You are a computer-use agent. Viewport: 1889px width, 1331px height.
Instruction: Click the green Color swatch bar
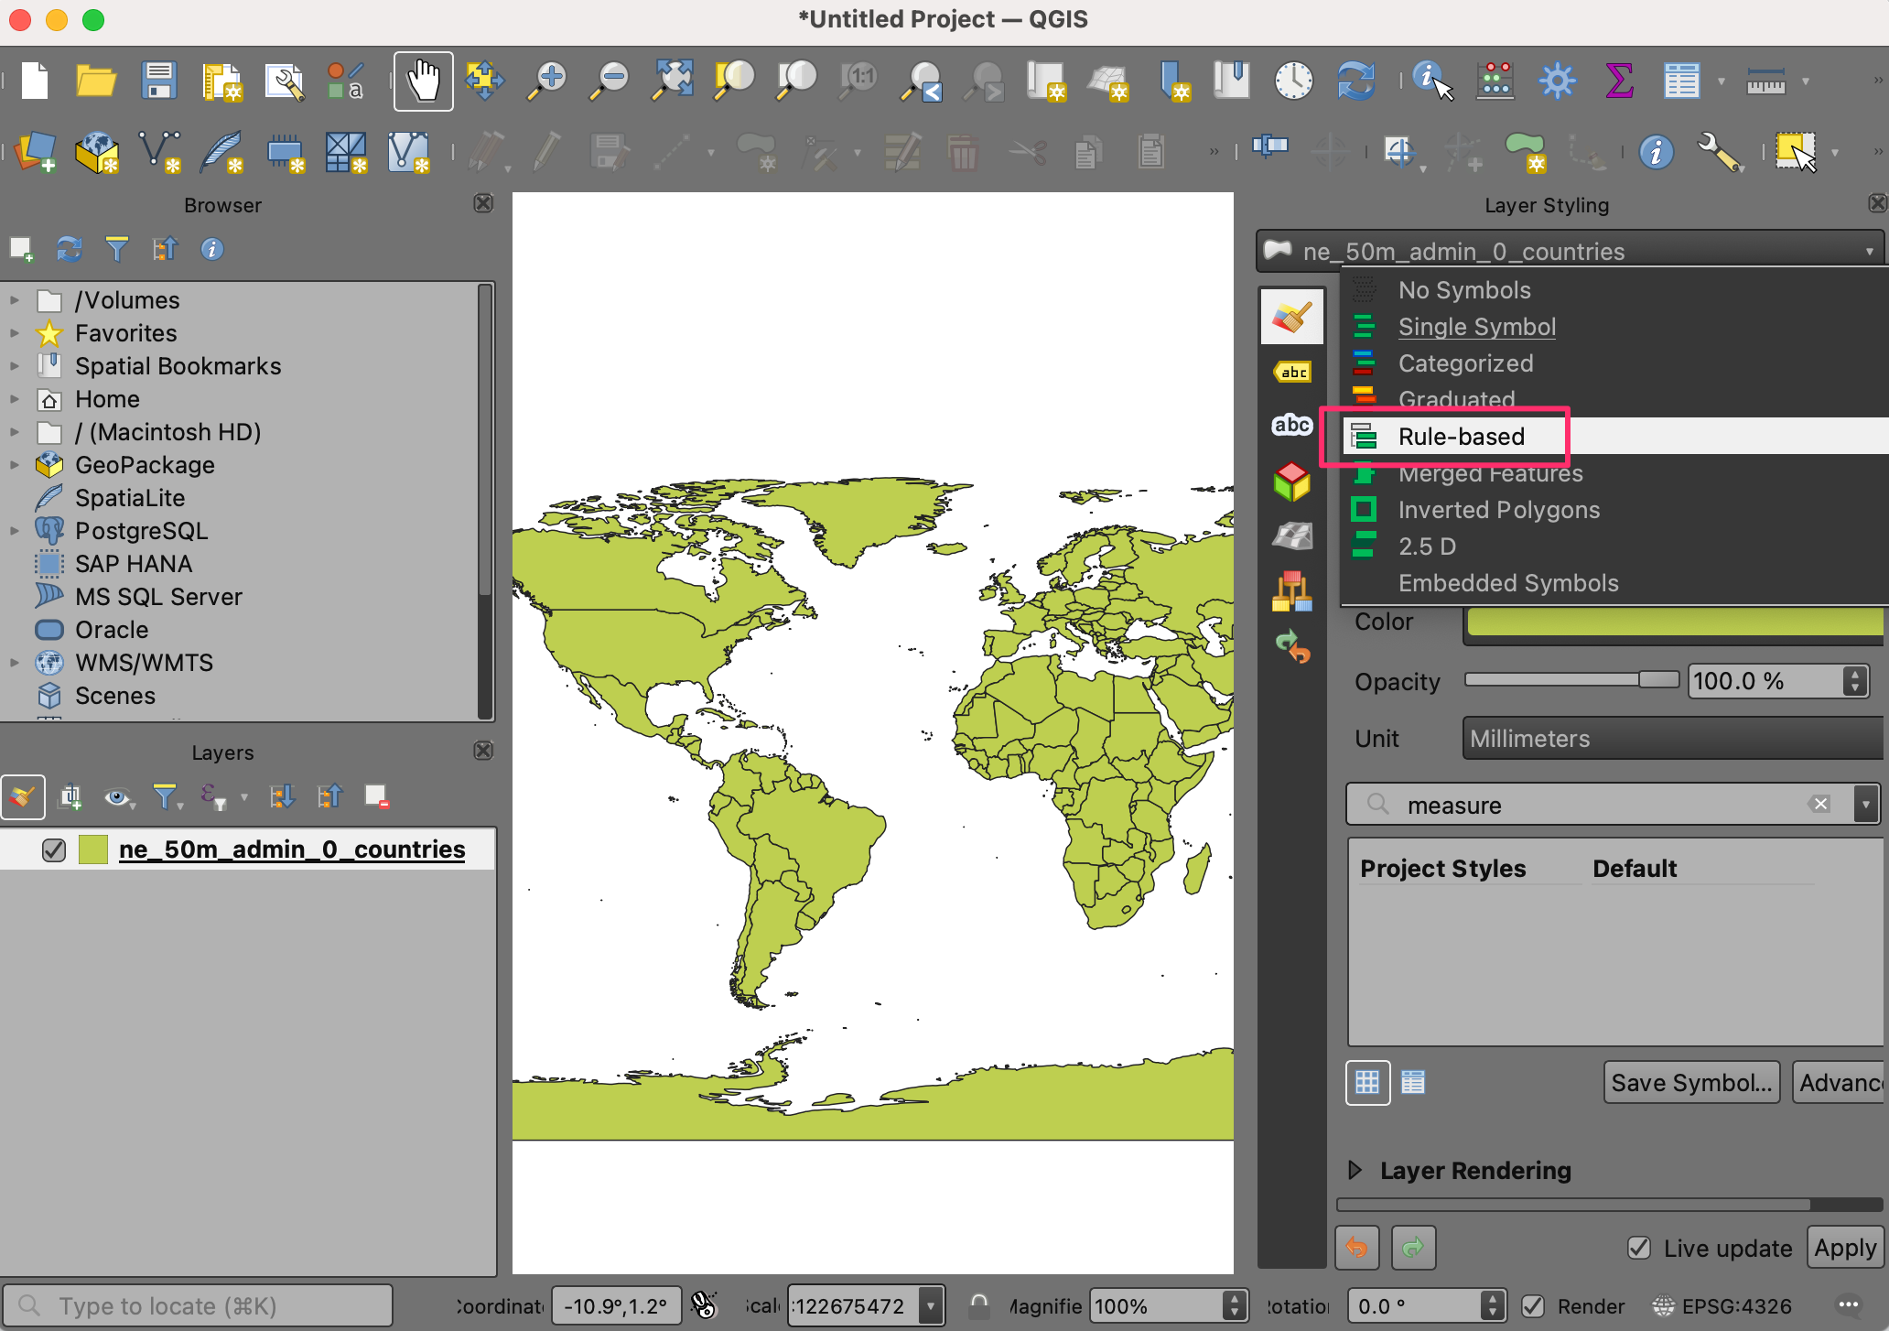(1675, 622)
